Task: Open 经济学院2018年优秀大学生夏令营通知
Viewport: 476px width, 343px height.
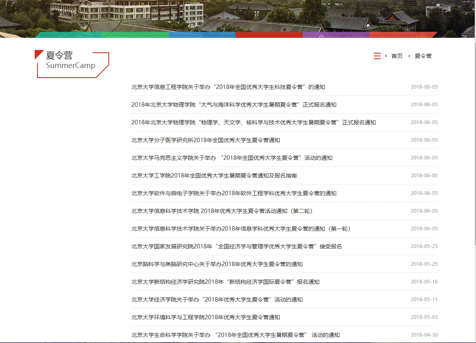Action: pyautogui.click(x=217, y=300)
